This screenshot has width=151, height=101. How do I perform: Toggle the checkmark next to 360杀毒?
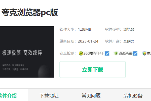point(135,53)
